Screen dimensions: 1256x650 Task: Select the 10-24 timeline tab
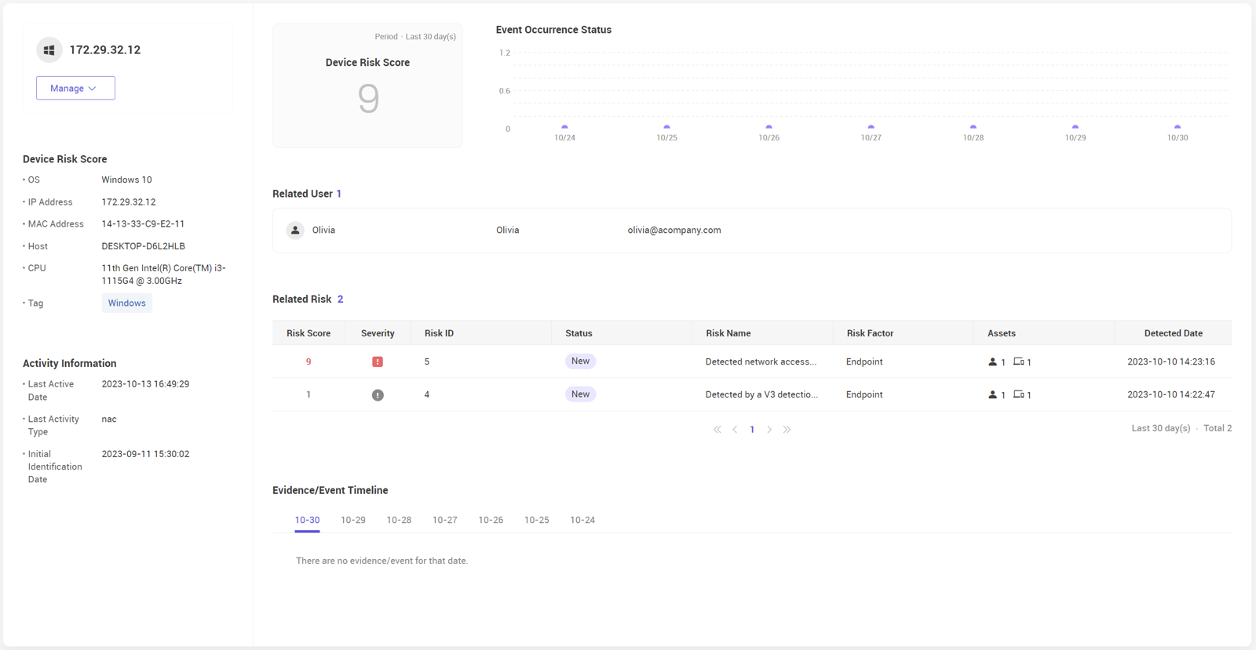pos(582,520)
